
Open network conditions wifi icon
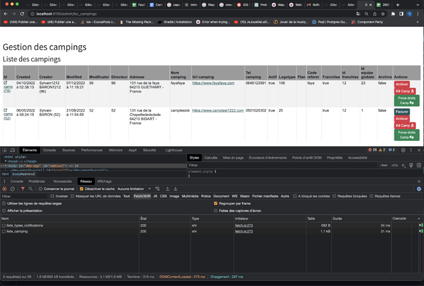[x=157, y=189]
